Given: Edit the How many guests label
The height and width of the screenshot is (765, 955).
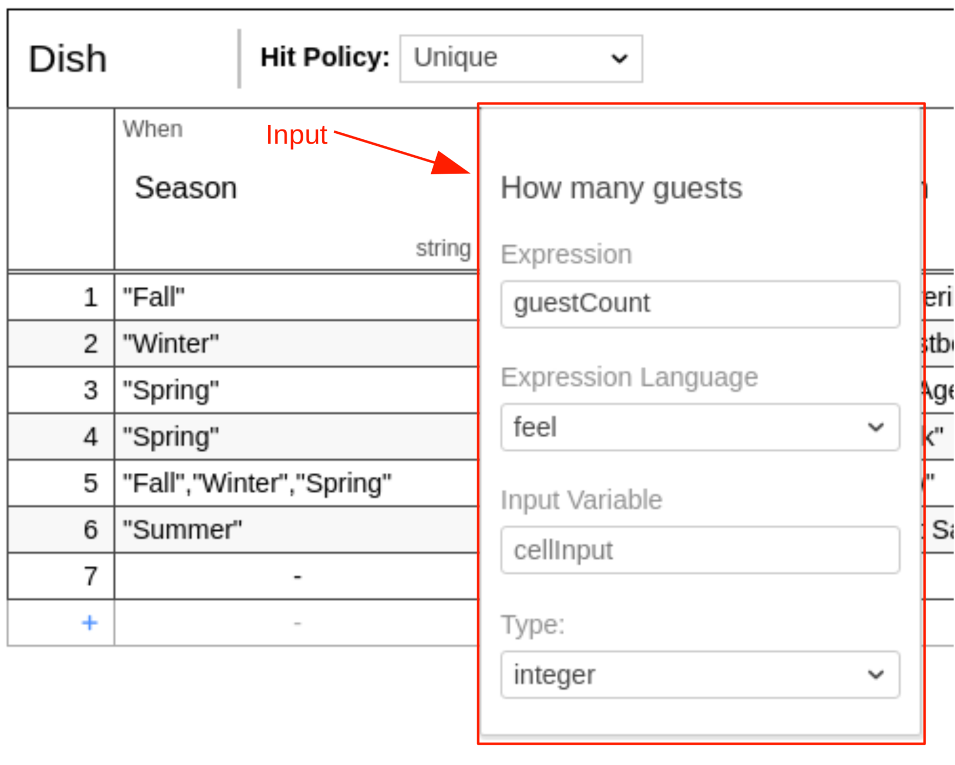Looking at the screenshot, I should coord(621,188).
